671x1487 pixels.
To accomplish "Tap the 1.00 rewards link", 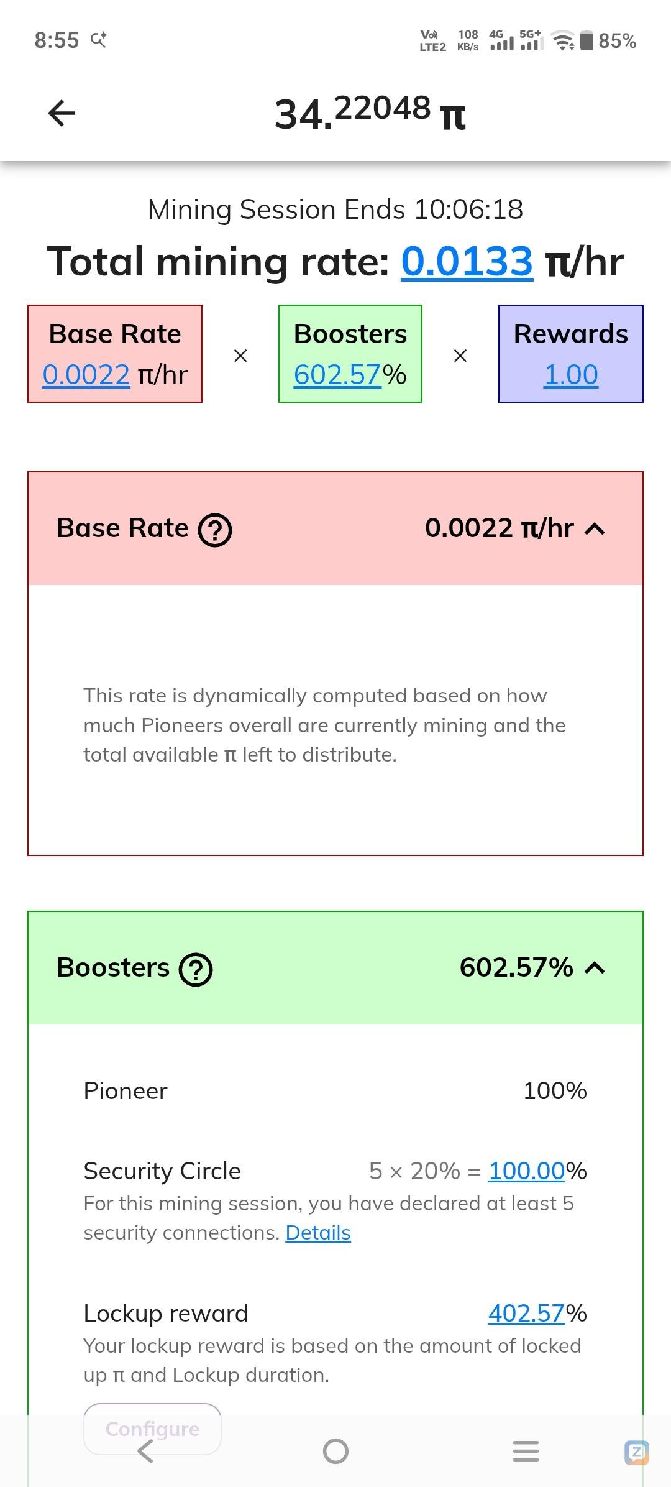I will [x=571, y=375].
